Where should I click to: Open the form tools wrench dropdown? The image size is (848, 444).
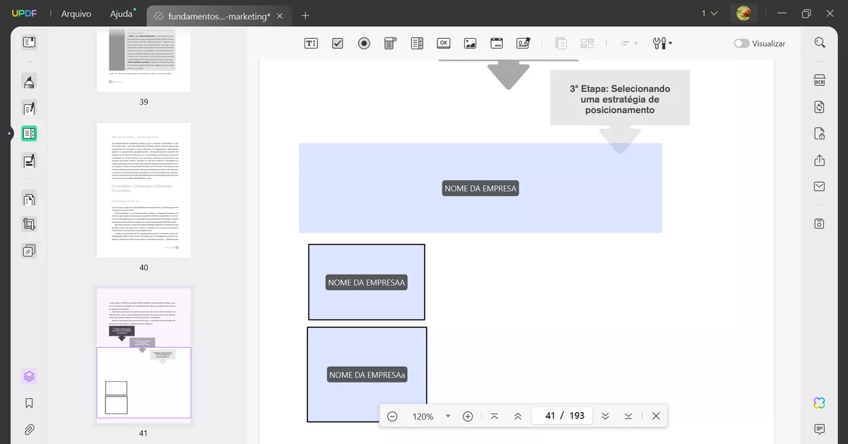point(662,43)
